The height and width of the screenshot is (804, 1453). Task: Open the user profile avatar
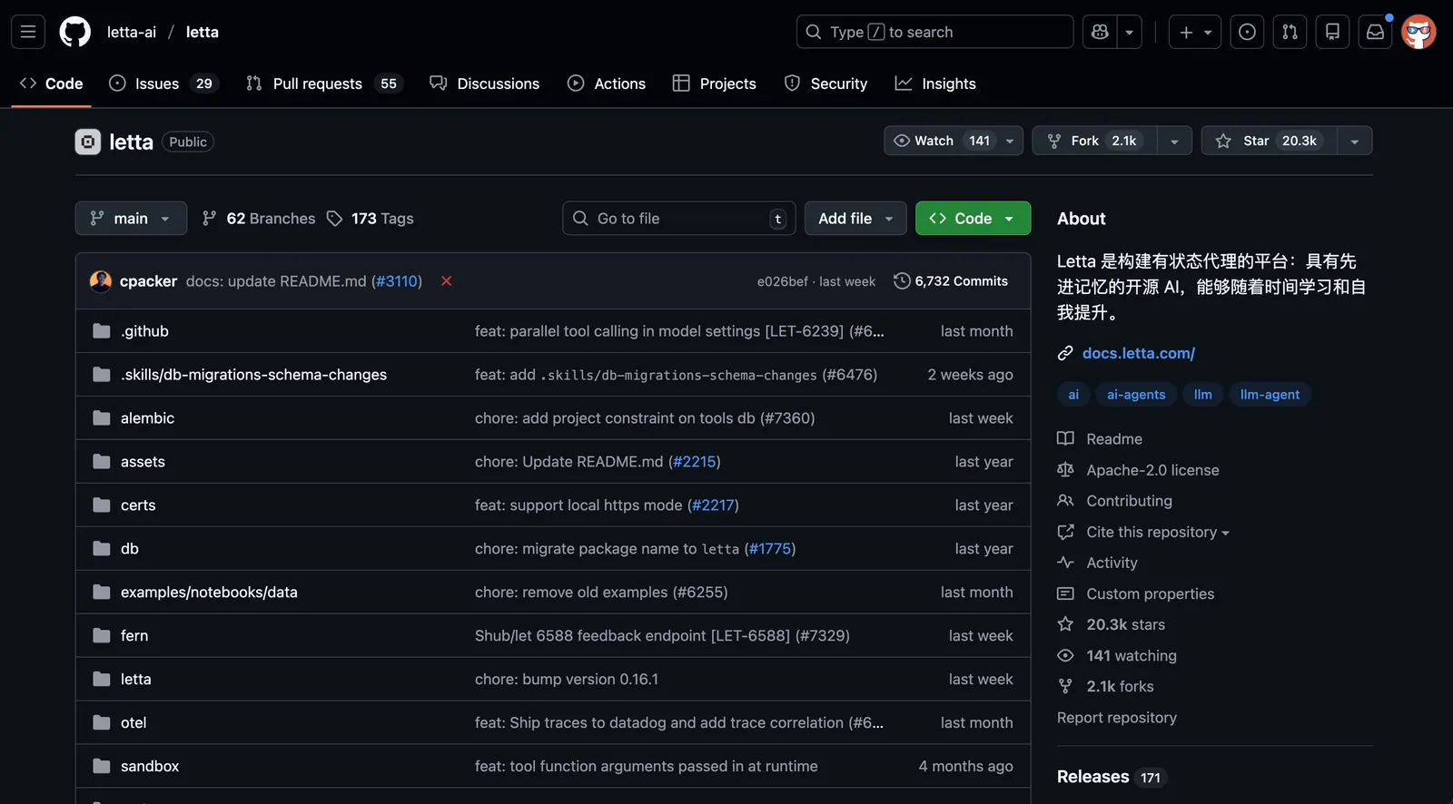point(1418,32)
